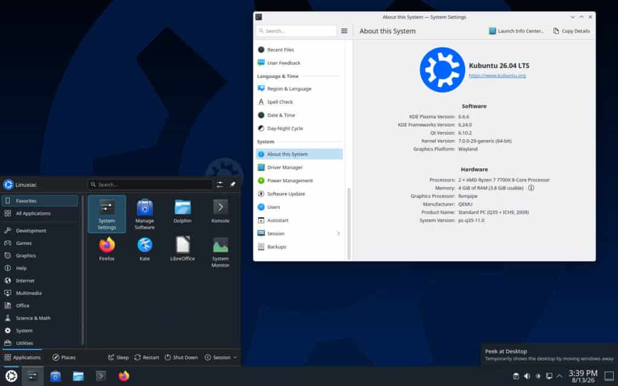The width and height of the screenshot is (618, 386).
Task: Click the Peek at Desktop button
Action: (x=610, y=376)
